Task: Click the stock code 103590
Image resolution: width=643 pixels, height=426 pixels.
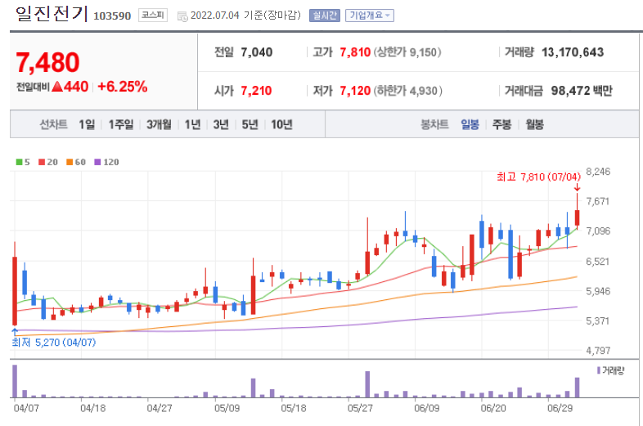Action: [112, 16]
